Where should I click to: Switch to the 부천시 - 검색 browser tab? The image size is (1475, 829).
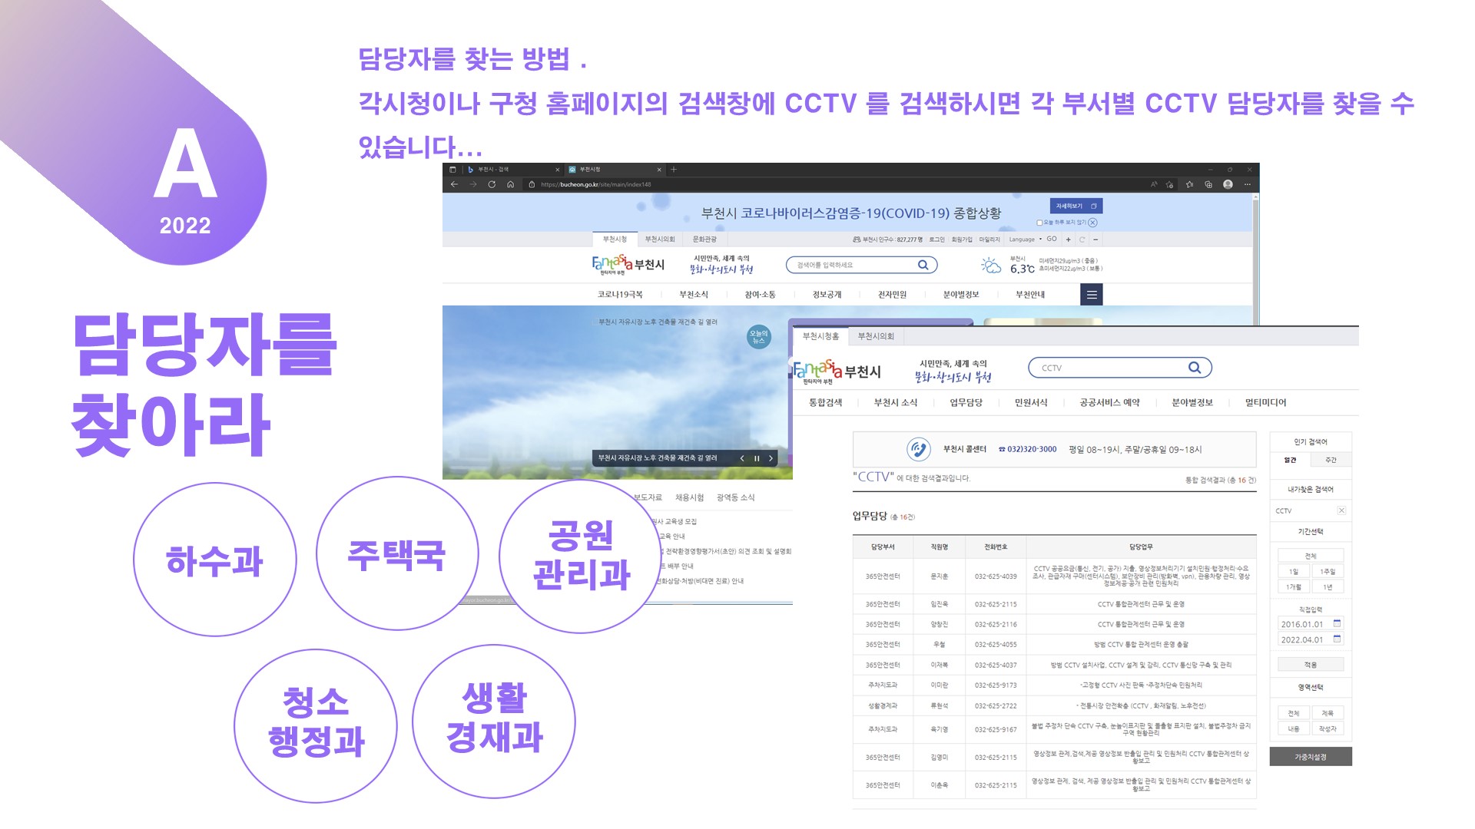(503, 170)
